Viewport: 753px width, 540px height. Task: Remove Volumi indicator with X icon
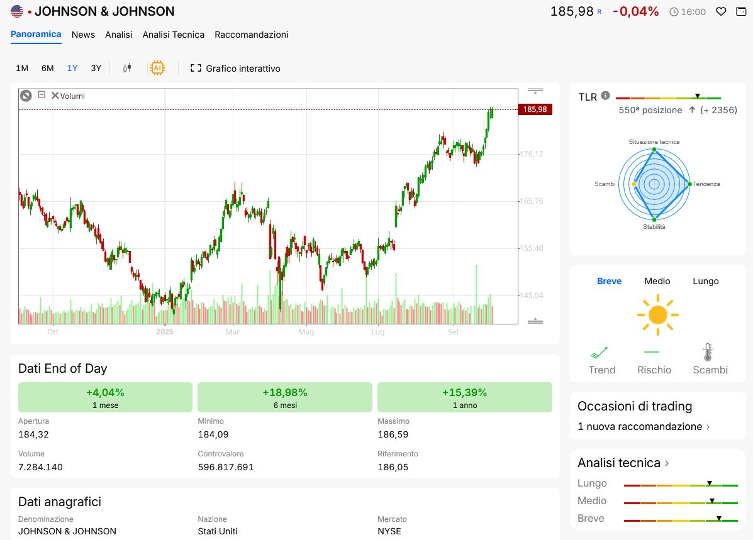click(x=55, y=96)
